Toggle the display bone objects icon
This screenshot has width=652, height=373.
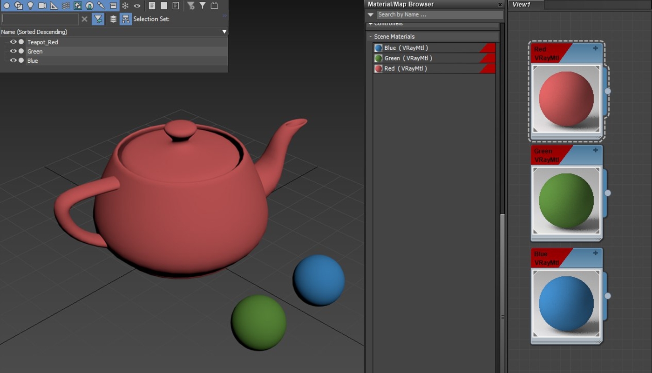pyautogui.click(x=101, y=6)
